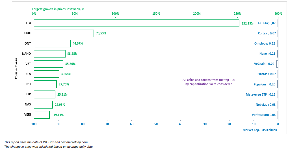Image resolution: width=288 pixels, height=150 pixels.
Task: Click the 73,53% data label
Action: [x=101, y=33]
